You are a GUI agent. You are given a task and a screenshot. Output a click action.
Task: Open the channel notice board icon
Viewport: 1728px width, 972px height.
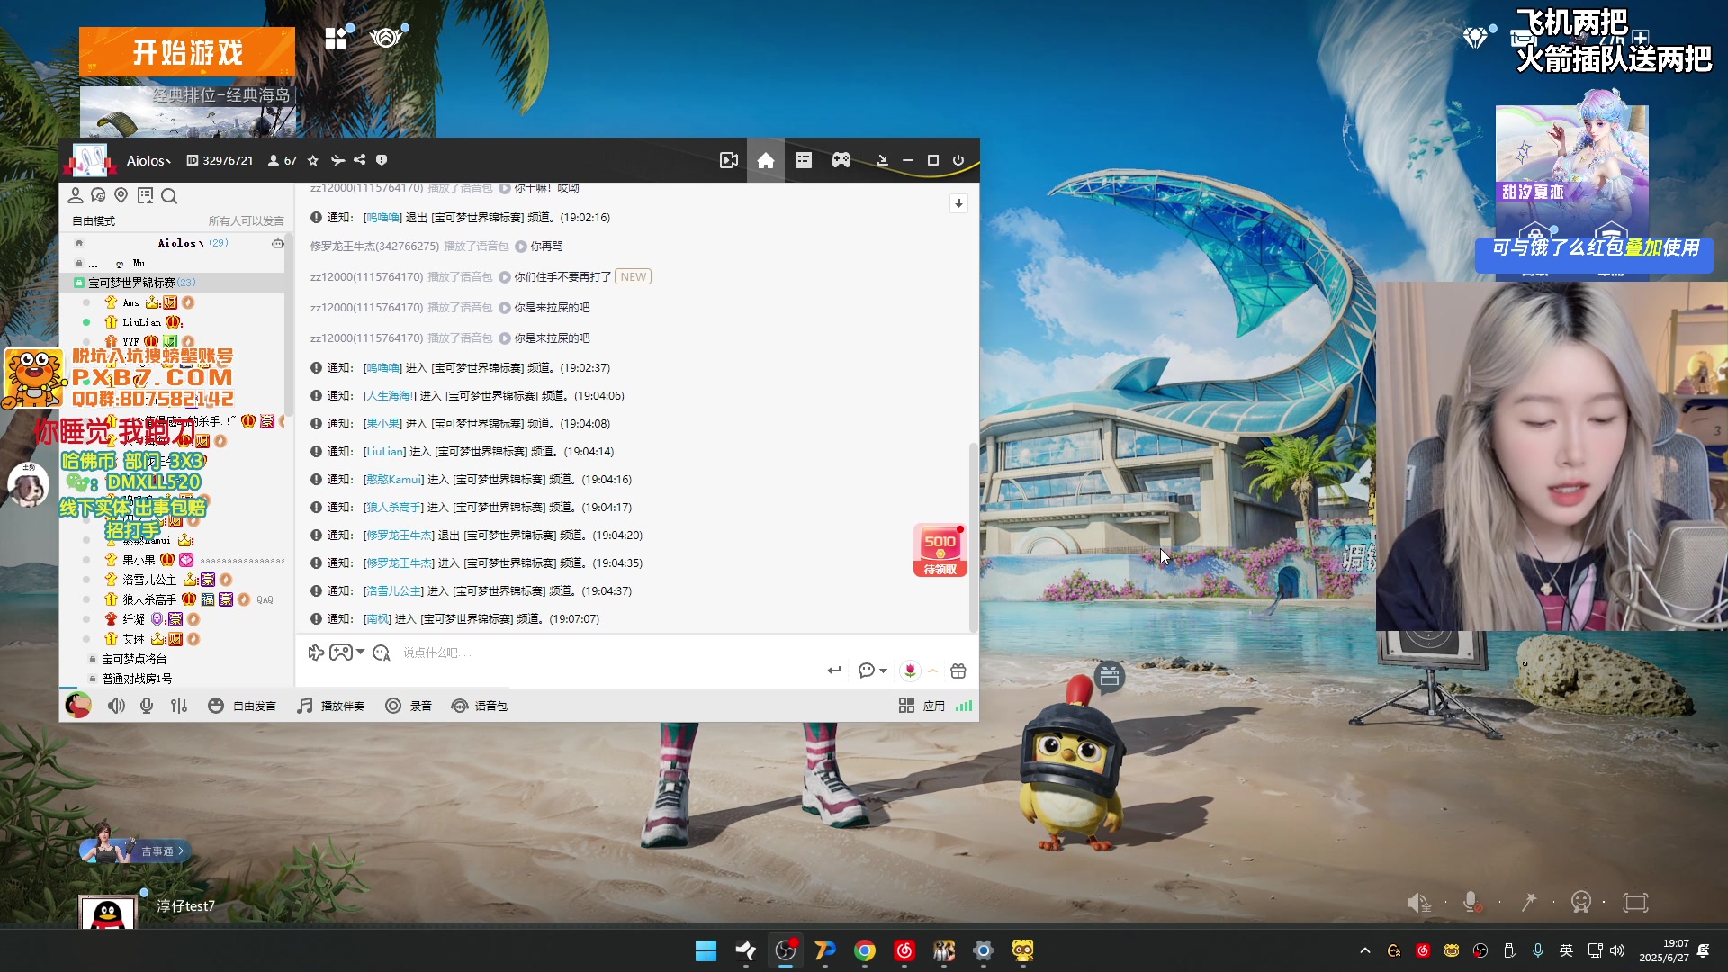[145, 195]
